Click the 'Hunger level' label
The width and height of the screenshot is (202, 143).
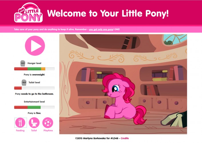34,63
